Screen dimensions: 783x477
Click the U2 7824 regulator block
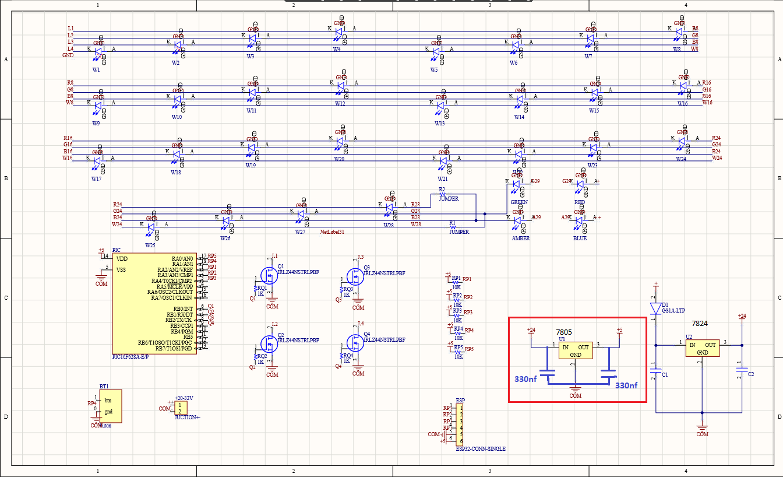pos(703,348)
